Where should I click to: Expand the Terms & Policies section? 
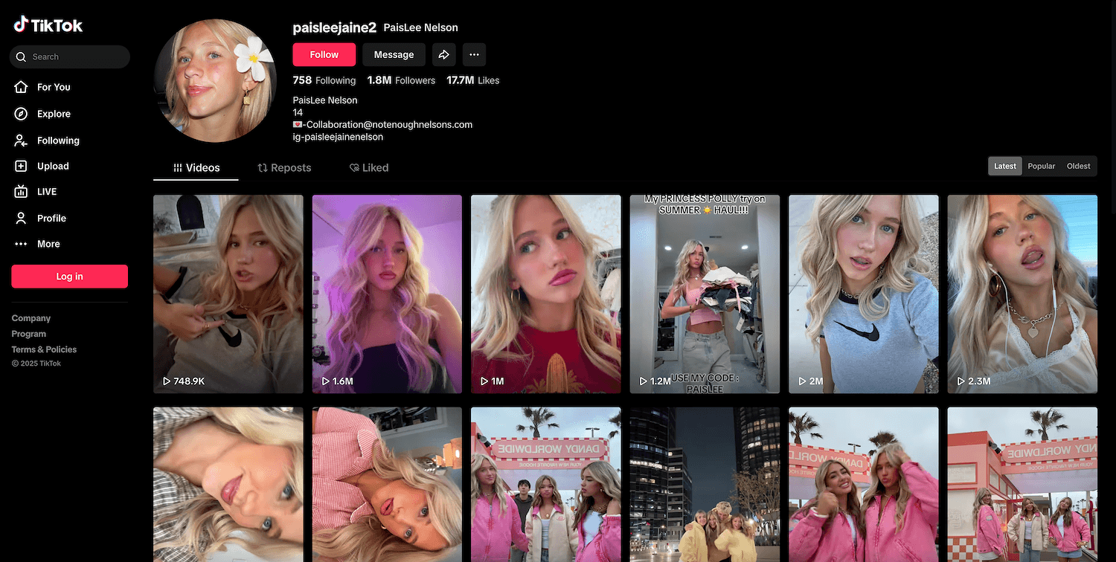(x=44, y=349)
